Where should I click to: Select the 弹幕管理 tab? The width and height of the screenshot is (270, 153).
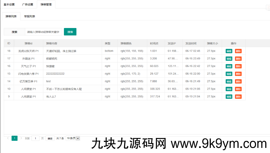(x=46, y=4)
